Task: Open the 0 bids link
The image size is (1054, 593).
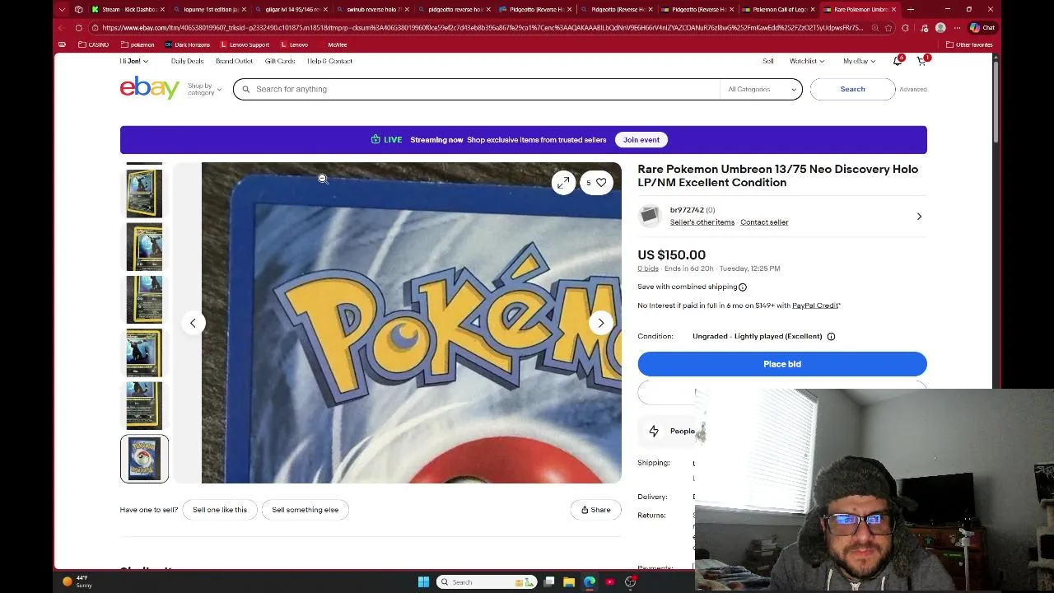Action: coord(648,268)
